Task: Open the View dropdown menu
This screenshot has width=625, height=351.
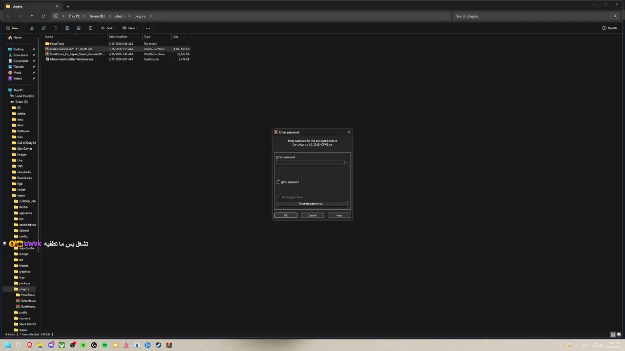Action: 129,28
